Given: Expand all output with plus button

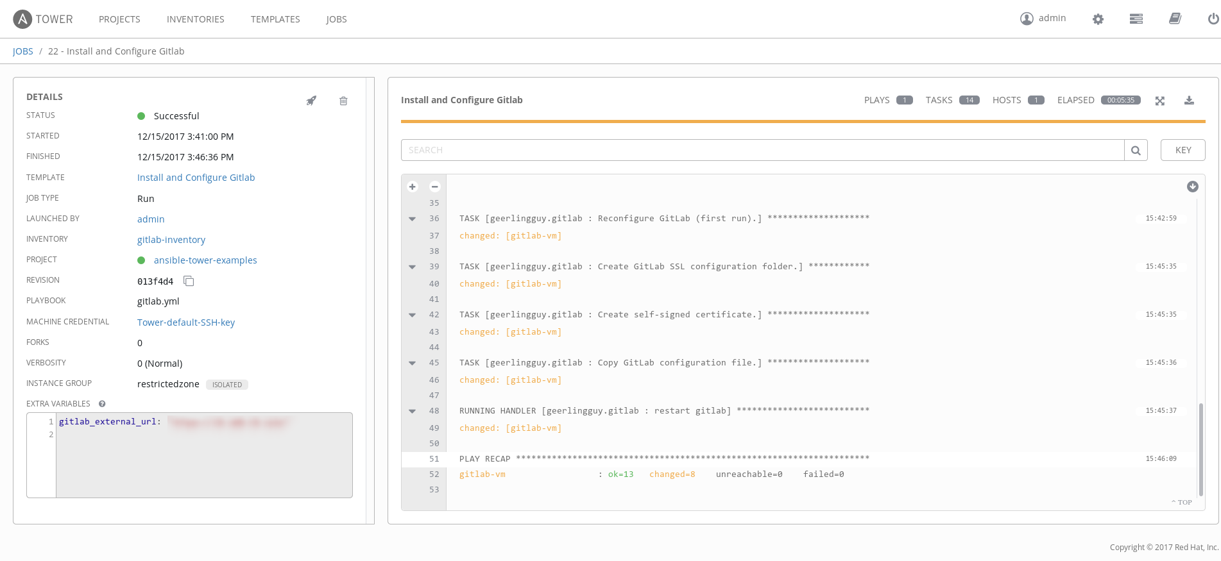Looking at the screenshot, I should point(413,187).
